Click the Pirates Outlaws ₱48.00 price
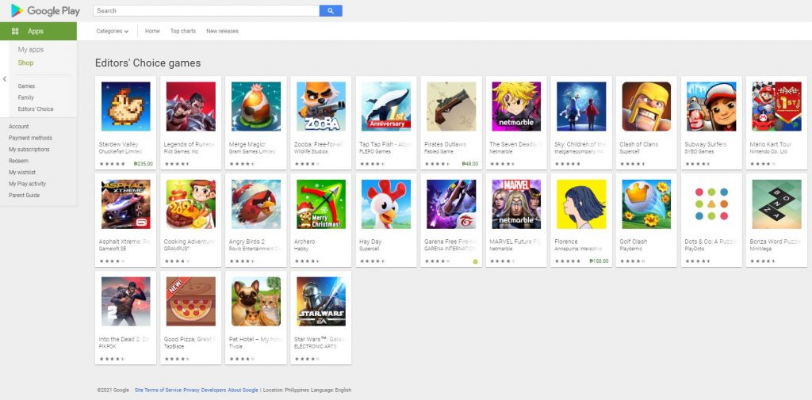This screenshot has width=812, height=400. click(469, 163)
